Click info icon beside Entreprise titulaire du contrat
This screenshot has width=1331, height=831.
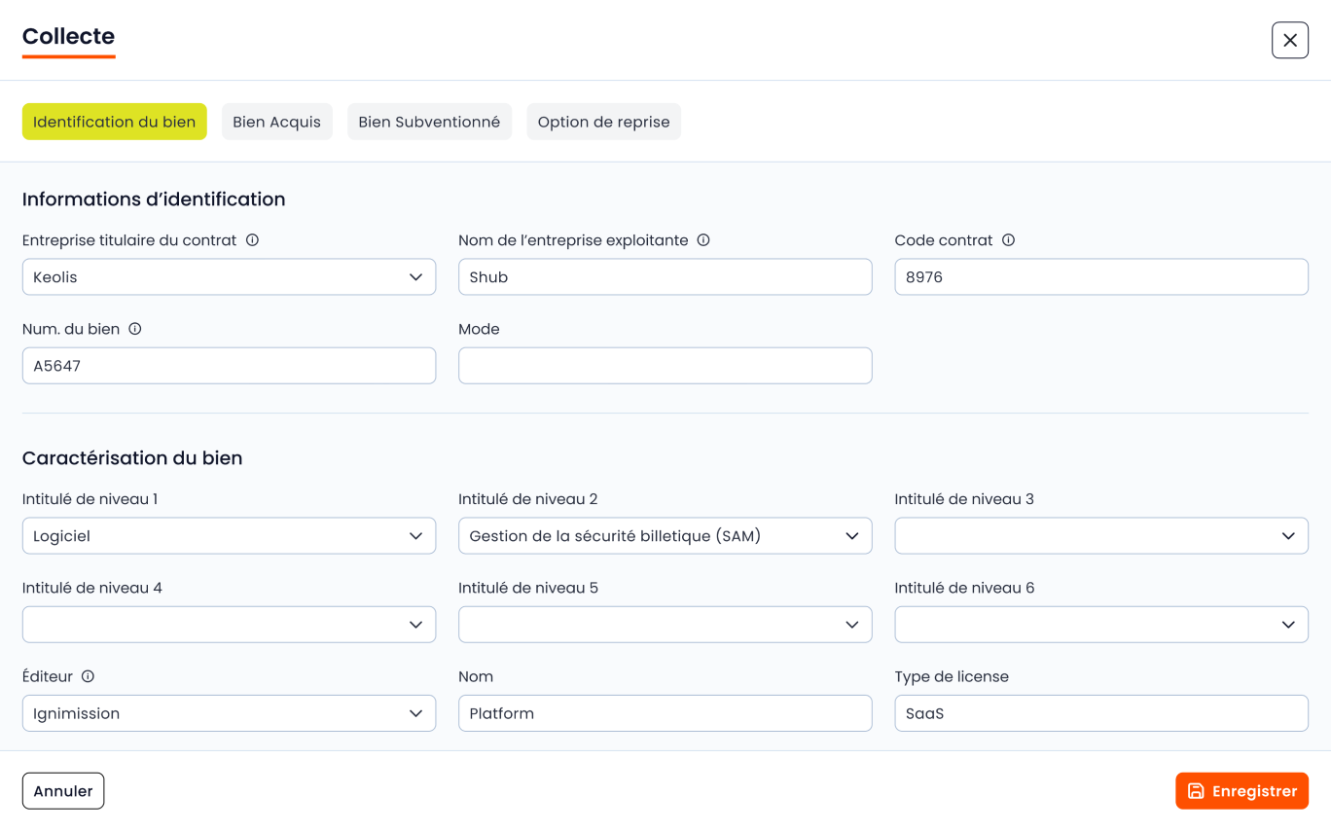click(252, 240)
